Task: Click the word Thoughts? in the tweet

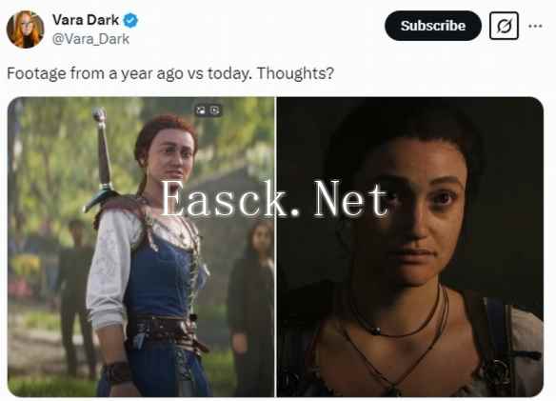Action: 295,73
